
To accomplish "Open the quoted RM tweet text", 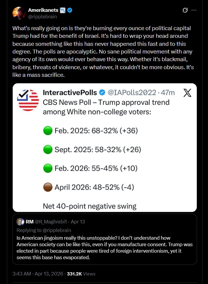I will 105,248.
